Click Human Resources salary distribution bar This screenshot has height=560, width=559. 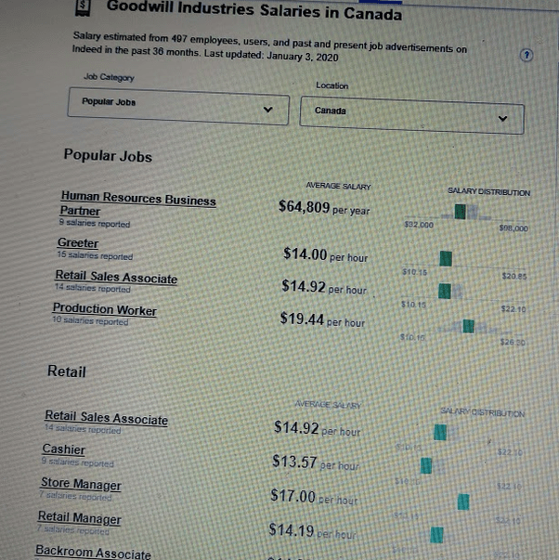click(x=461, y=212)
